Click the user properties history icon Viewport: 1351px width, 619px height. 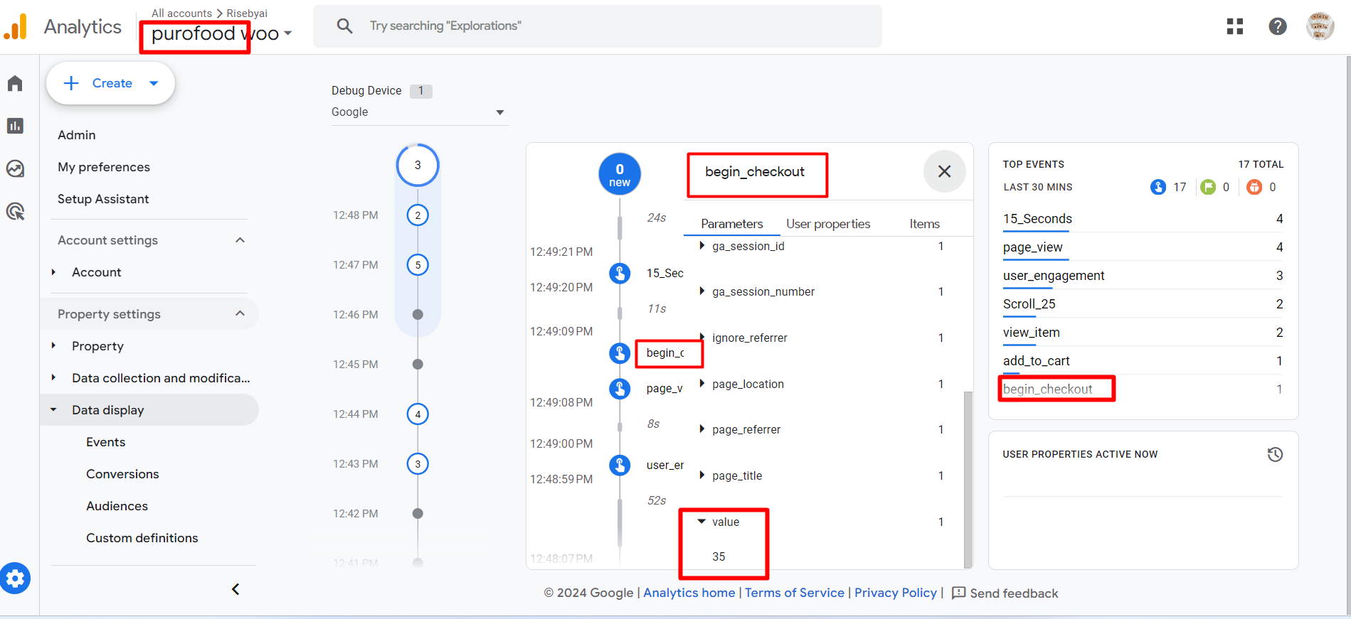tap(1275, 454)
